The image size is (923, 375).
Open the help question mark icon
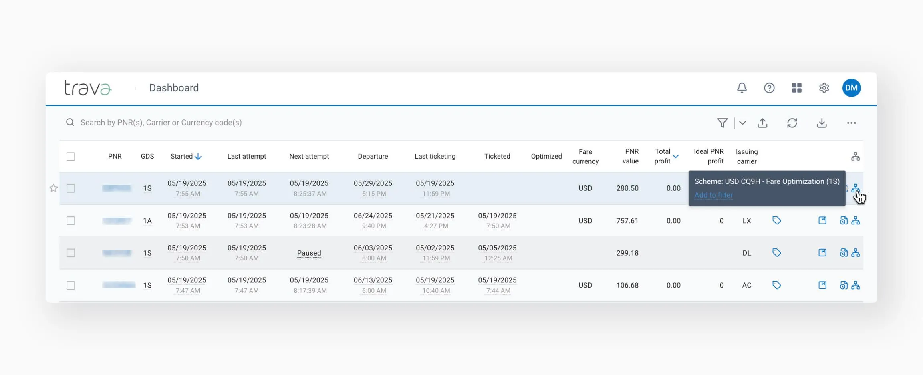769,88
